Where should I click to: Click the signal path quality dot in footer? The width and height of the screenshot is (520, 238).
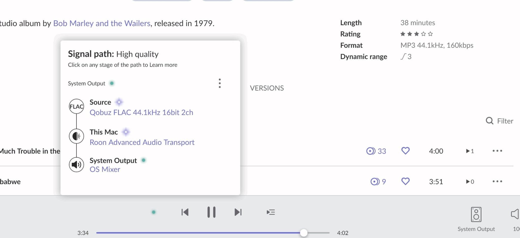click(154, 212)
